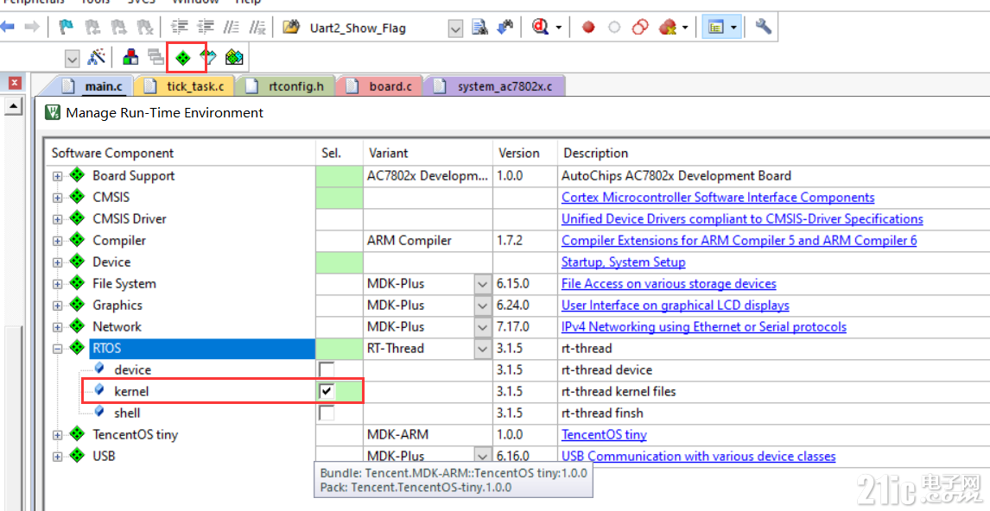Click the Find page-with-binoculars icon
The image size is (990, 511).
pos(479,27)
